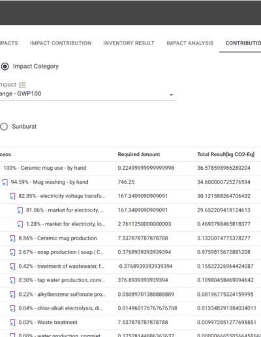
Task: Click process icon on 81.06% market for electricity row
Action: (x=20, y=210)
